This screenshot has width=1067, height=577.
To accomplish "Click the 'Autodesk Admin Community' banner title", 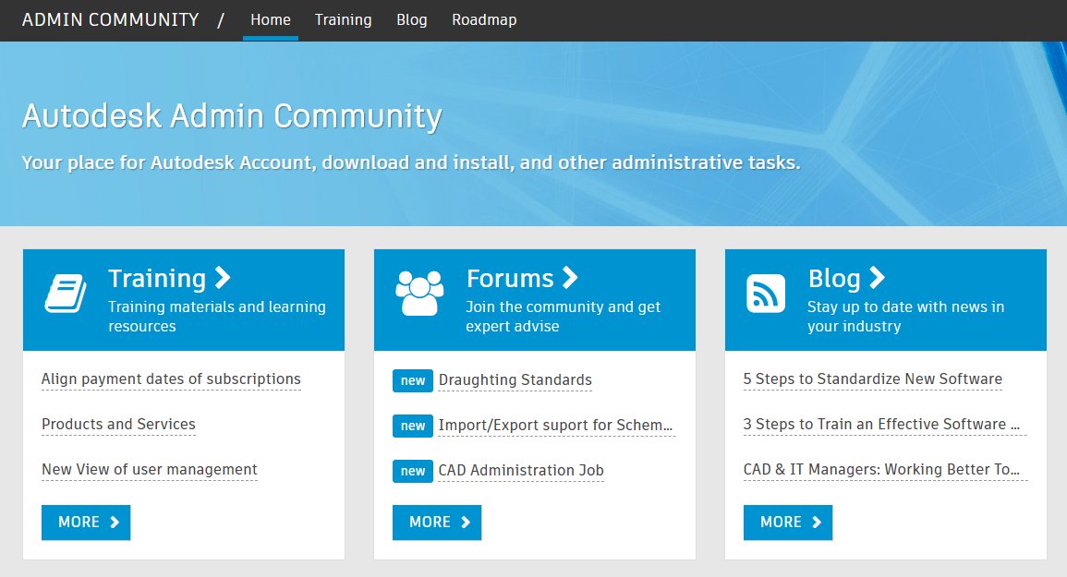I will click(232, 116).
